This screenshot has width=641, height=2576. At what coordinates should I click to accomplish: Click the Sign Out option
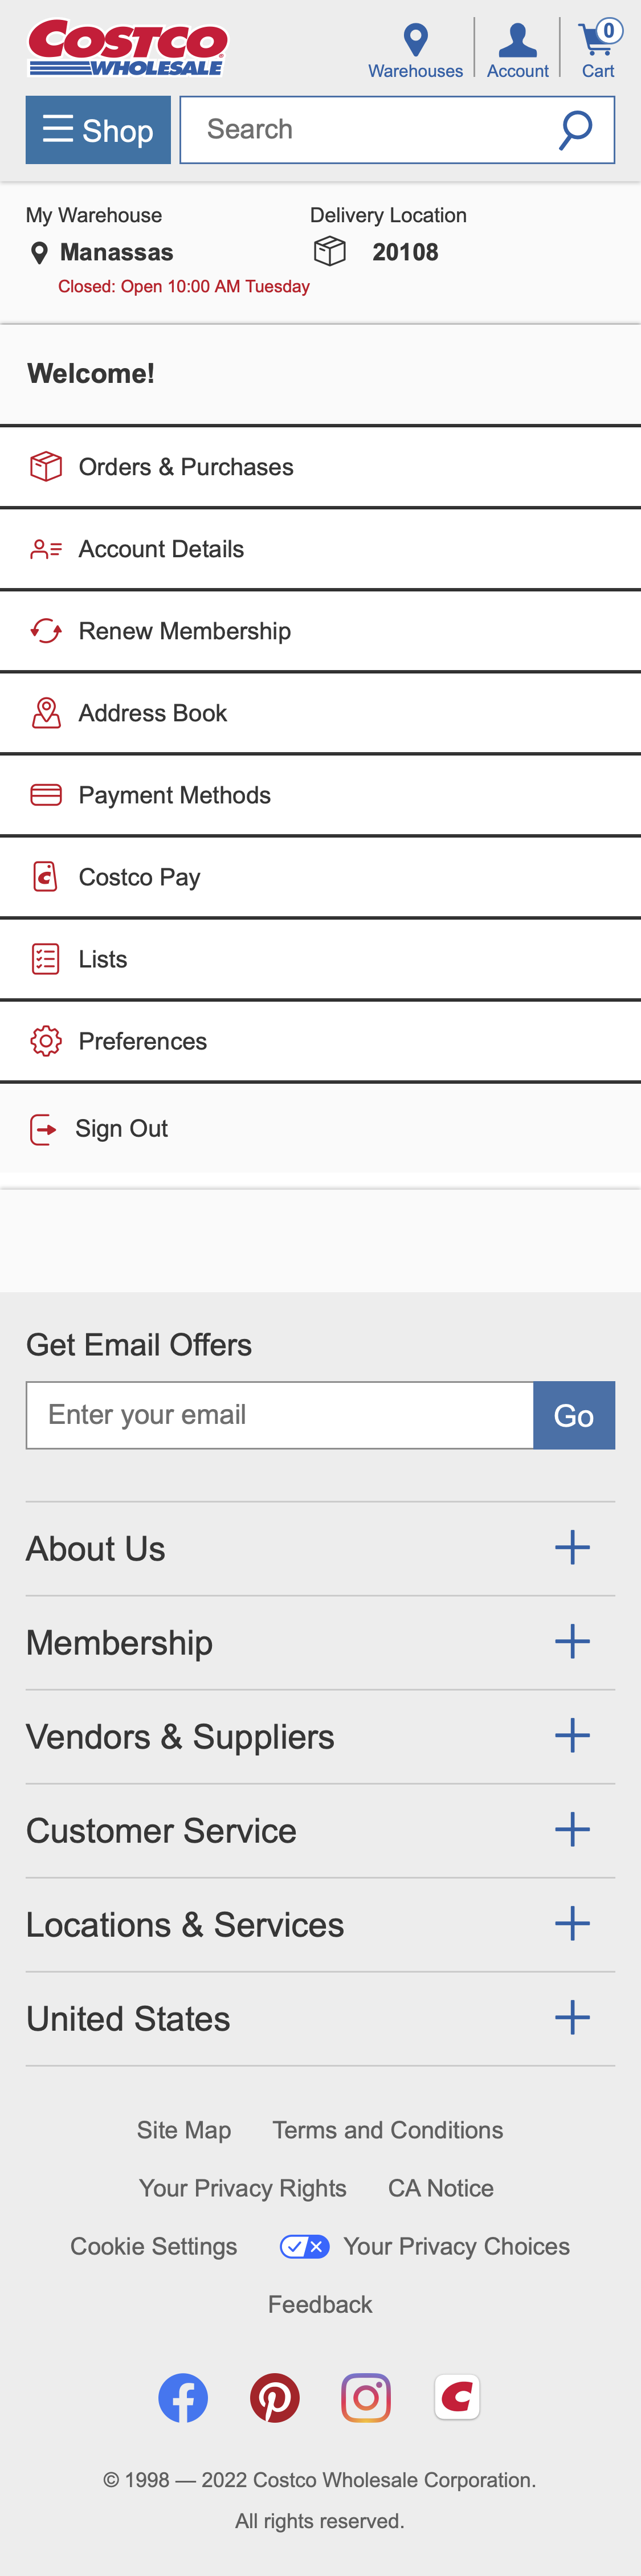tap(120, 1128)
